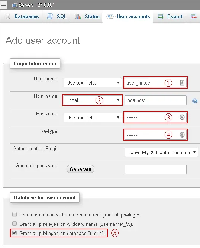Expand the Native MySQL authentication dropdown
This screenshot has width=200, height=248.
pos(161,152)
